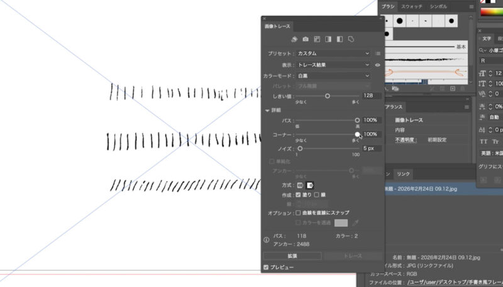Click しきい値 threshold slider handle
This screenshot has width=503, height=287.
[x=327, y=96]
